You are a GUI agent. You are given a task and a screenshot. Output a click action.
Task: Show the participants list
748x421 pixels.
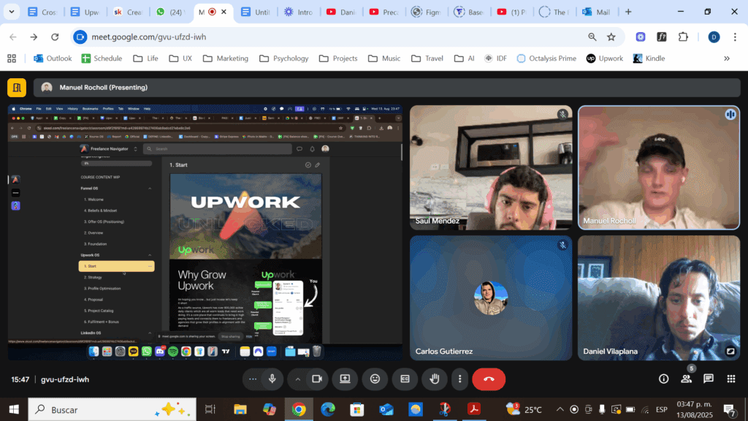point(686,379)
